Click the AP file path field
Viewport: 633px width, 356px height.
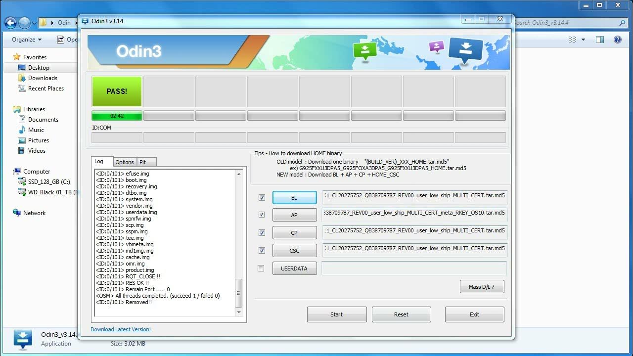click(x=414, y=215)
